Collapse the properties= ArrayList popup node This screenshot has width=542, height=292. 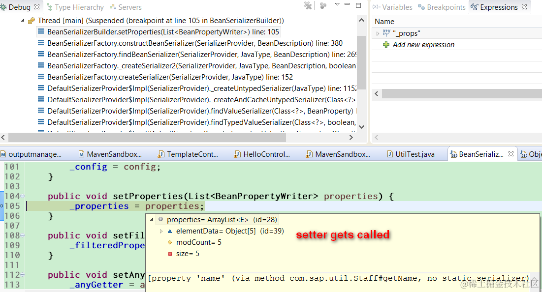[x=152, y=220]
